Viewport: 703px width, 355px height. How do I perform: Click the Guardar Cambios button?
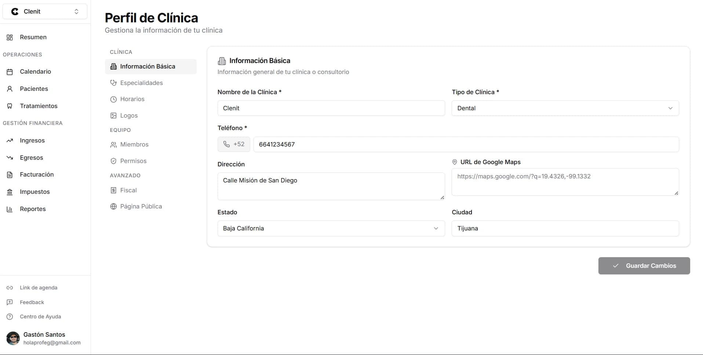(644, 266)
